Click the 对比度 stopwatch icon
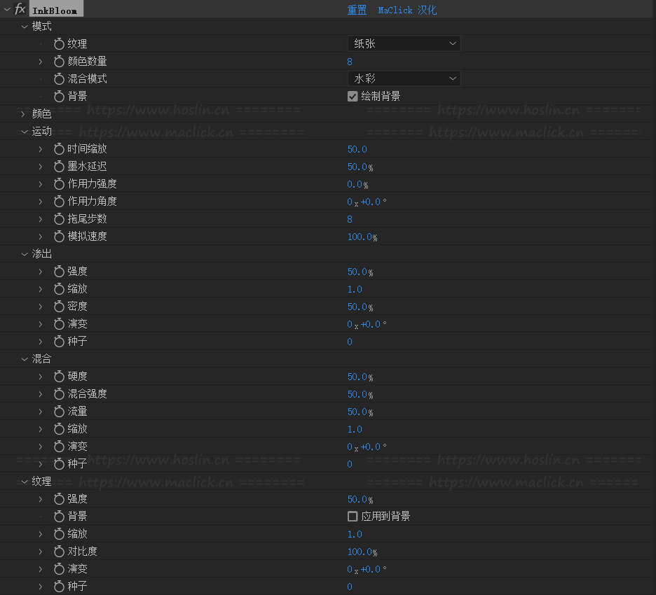The width and height of the screenshot is (656, 595). click(59, 552)
